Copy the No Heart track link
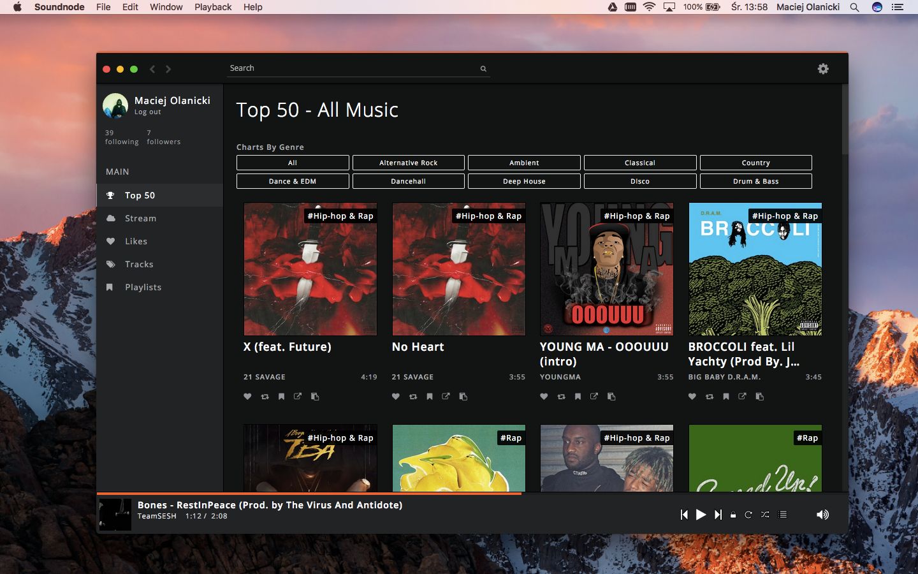 463,397
